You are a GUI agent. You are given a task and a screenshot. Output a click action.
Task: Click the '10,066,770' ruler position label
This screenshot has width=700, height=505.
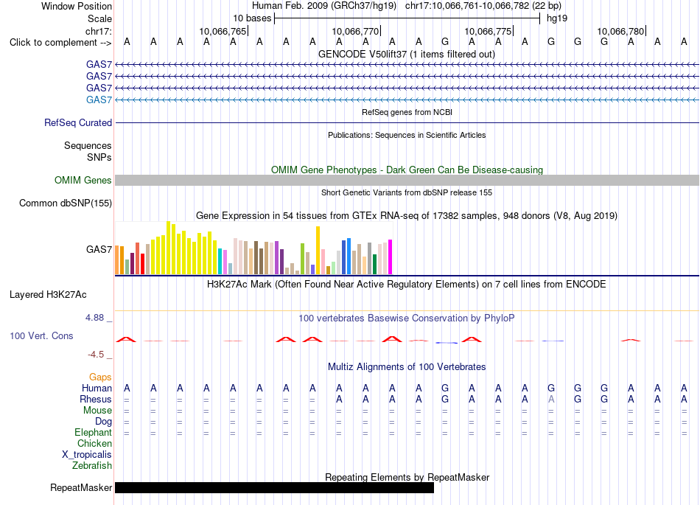pyautogui.click(x=355, y=31)
